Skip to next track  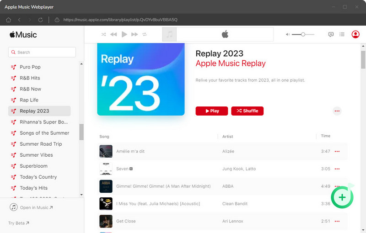click(x=135, y=34)
